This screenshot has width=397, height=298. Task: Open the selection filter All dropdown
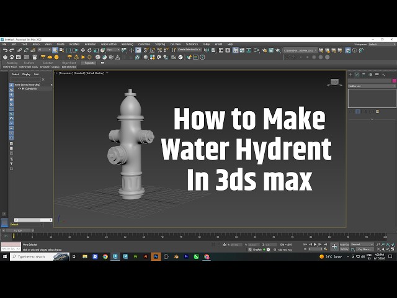pos(44,50)
